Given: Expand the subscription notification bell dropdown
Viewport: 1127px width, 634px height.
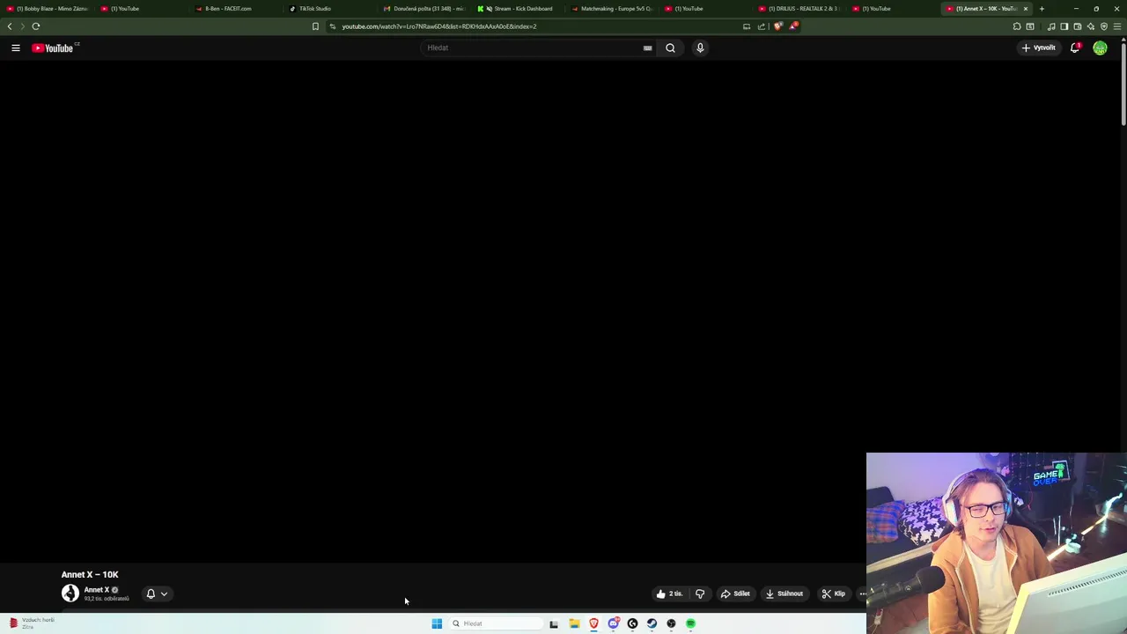Looking at the screenshot, I should point(157,593).
